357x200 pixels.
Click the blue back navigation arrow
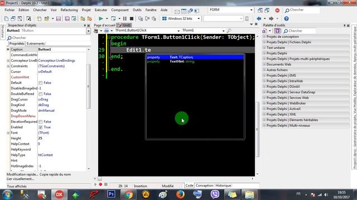point(259,18)
